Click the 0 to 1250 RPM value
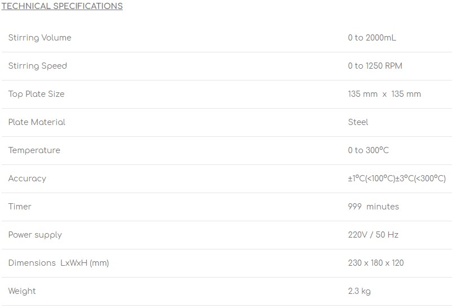 pyautogui.click(x=375, y=66)
